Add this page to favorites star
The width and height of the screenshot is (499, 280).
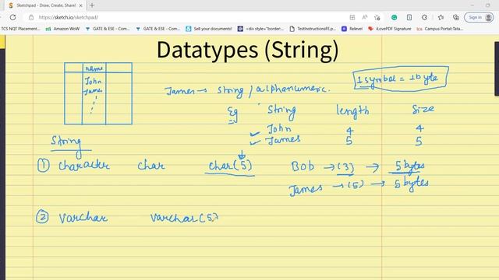coord(377,17)
